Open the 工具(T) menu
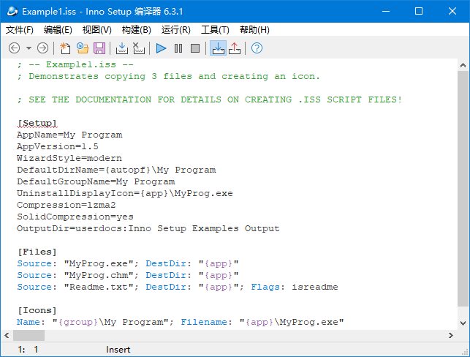 pyautogui.click(x=215, y=30)
